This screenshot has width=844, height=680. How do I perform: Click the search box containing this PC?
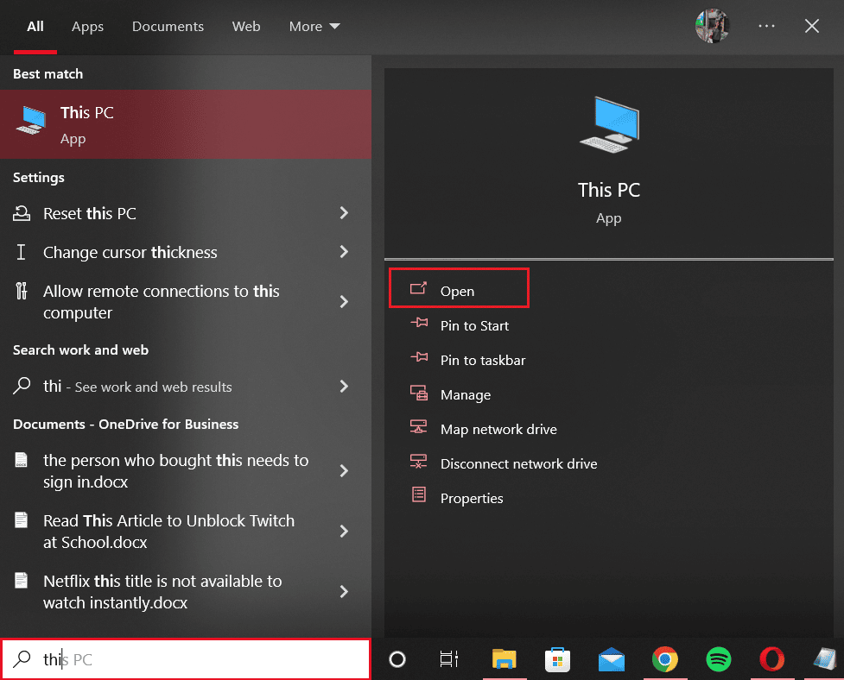(x=186, y=659)
